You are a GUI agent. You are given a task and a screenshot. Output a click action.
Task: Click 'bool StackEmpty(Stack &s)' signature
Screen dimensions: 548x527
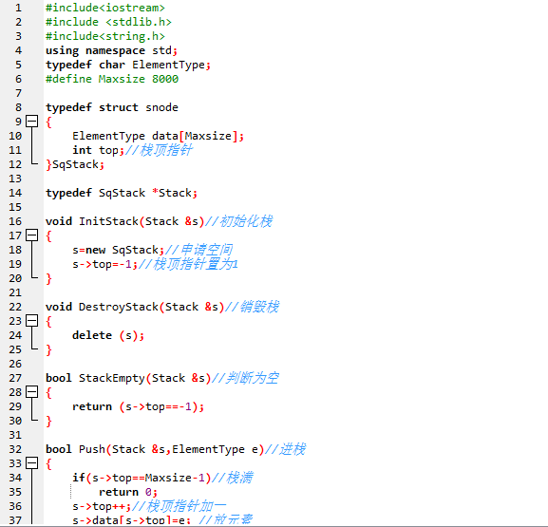[x=128, y=378]
